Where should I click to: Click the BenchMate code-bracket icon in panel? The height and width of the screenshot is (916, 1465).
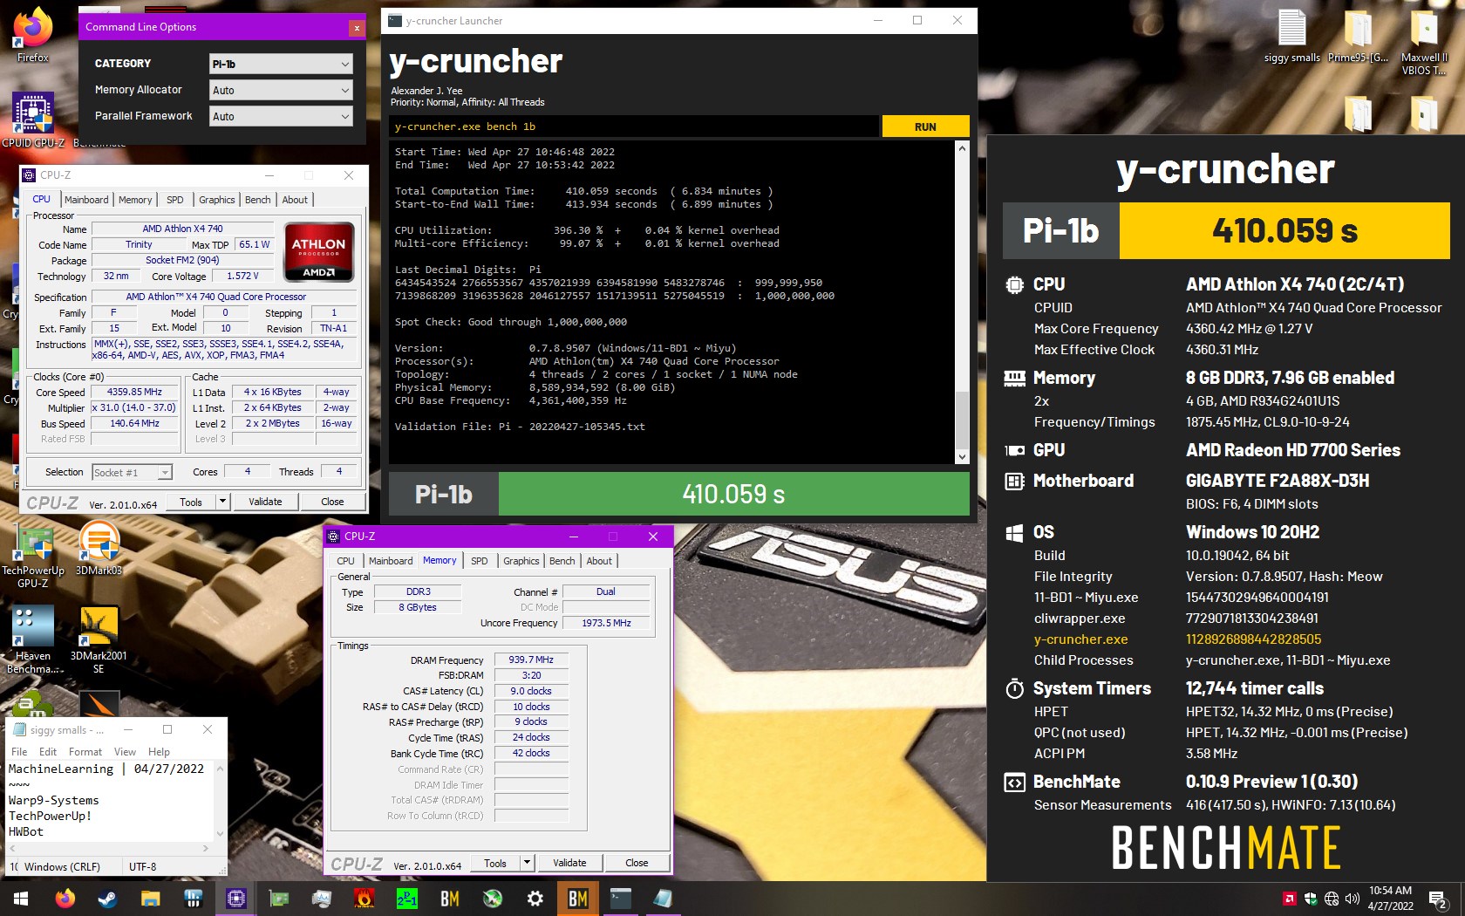coord(1014,782)
